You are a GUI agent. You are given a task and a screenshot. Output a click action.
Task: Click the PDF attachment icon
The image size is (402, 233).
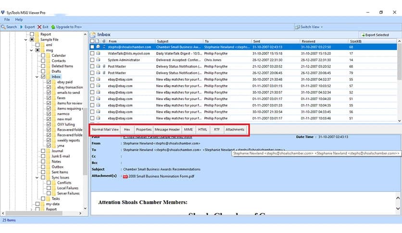coord(126,177)
